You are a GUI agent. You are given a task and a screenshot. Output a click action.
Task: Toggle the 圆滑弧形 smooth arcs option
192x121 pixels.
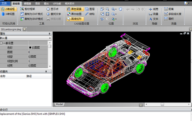point(75,19)
